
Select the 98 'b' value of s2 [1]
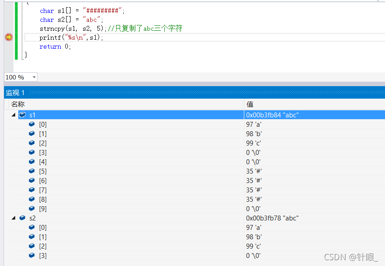coord(254,237)
